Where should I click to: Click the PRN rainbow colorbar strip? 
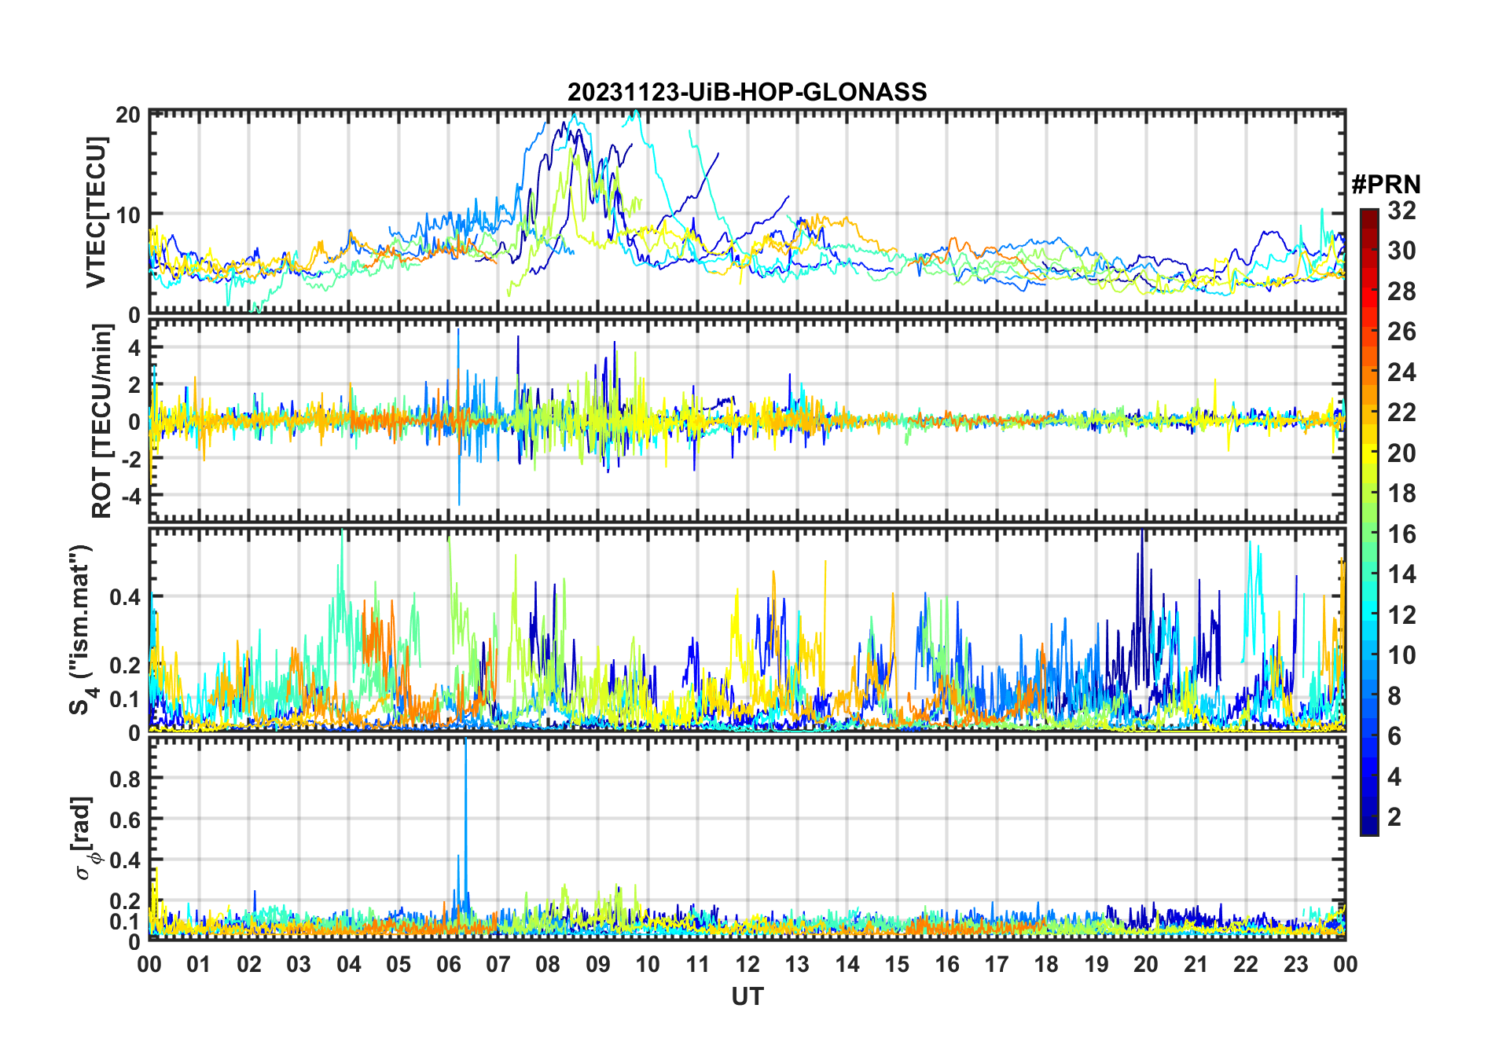1369,522
